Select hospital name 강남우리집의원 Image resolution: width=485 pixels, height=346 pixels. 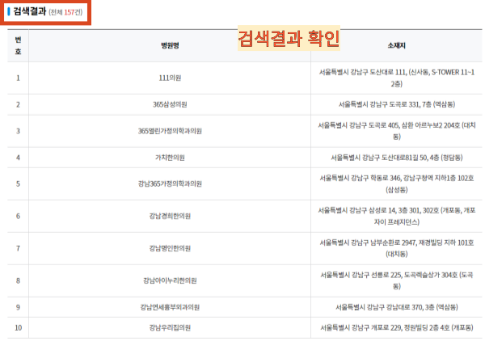tap(170, 327)
